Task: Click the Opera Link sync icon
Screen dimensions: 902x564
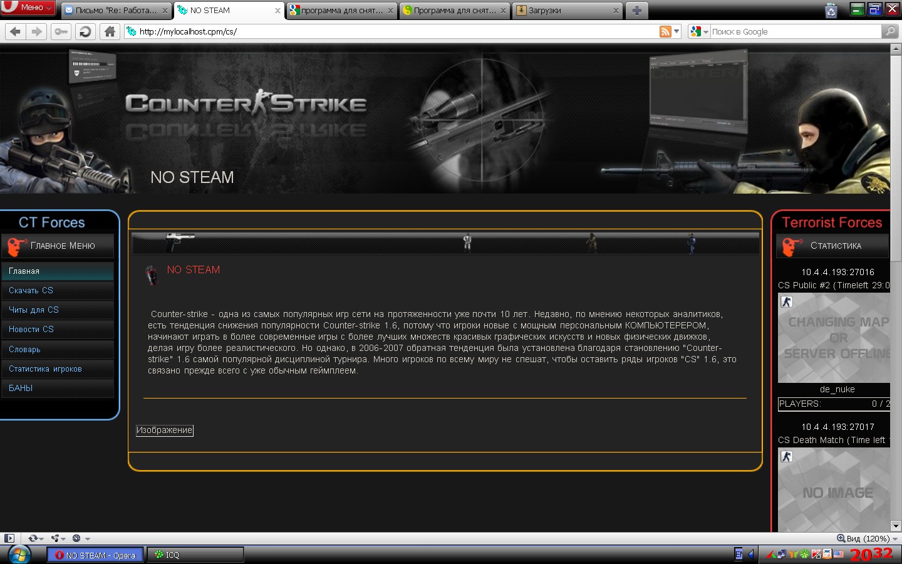Action: [x=33, y=538]
